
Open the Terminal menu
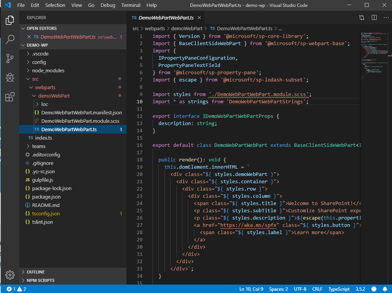click(x=131, y=5)
